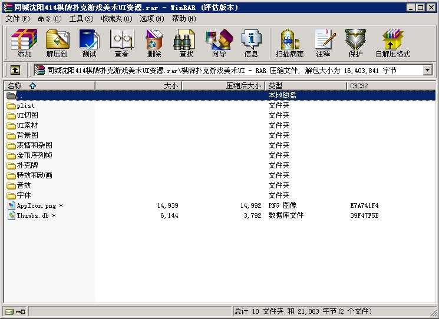Click the drive icon in status bar

[8, 311]
